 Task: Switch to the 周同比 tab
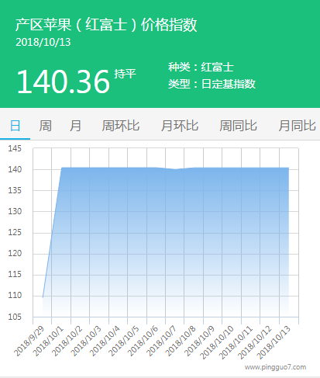click(238, 126)
